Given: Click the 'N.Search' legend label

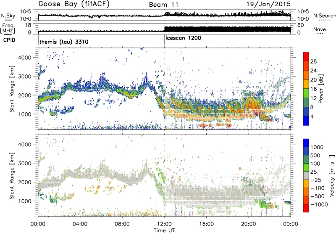Looking at the screenshot, I should coord(325,16).
